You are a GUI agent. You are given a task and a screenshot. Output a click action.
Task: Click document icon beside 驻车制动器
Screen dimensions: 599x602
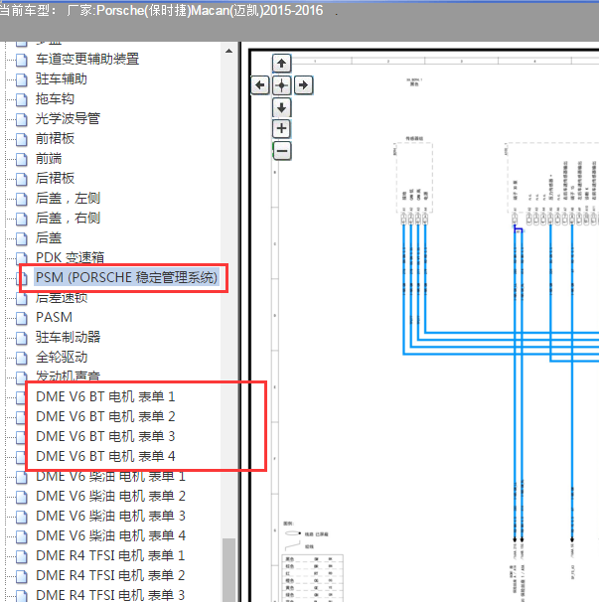[22, 338]
